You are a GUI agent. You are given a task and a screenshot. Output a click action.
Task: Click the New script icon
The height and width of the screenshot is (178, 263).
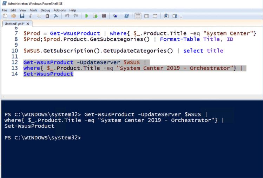[x=5, y=16]
